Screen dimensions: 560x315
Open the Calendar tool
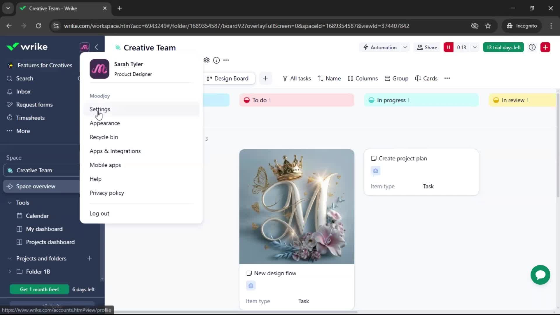pos(37,216)
